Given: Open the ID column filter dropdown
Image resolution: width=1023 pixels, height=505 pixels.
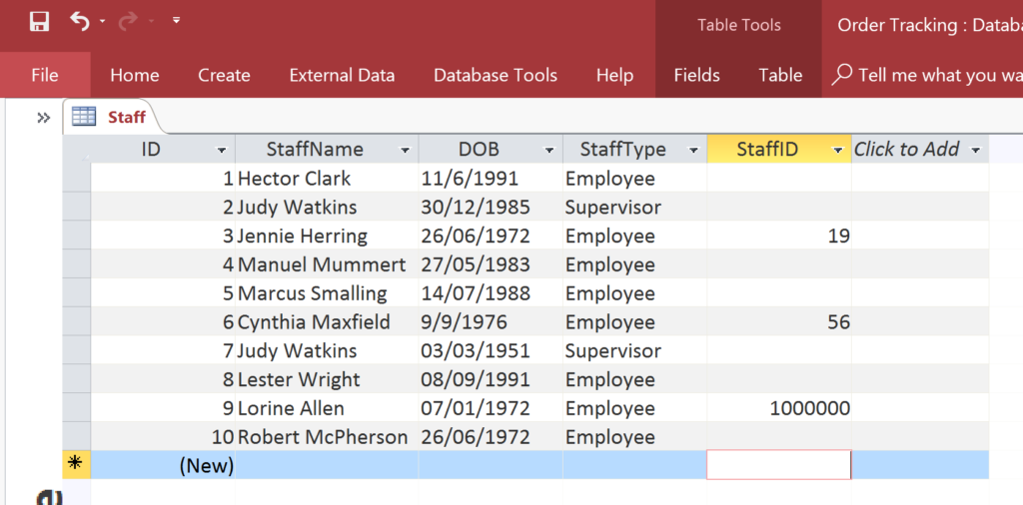Looking at the screenshot, I should pos(222,151).
